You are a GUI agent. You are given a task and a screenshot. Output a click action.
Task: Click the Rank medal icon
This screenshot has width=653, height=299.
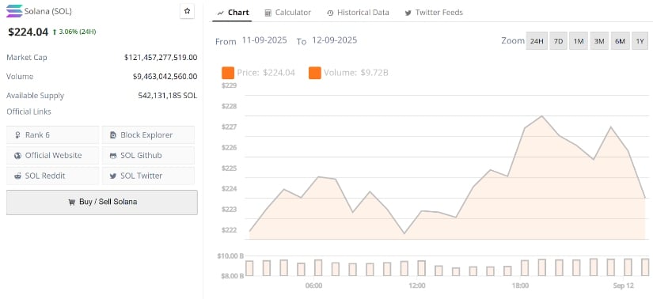[x=17, y=135]
